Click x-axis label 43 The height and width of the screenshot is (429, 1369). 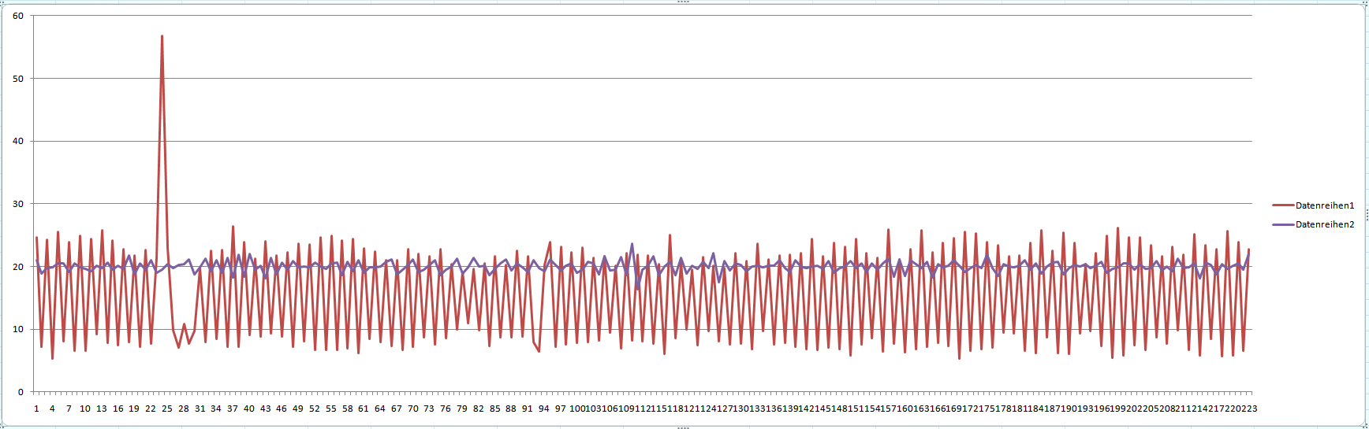[x=265, y=409]
